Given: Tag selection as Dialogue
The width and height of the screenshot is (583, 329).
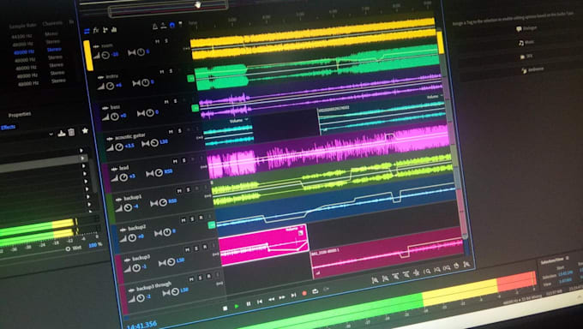Looking at the screenshot, I should (526, 28).
